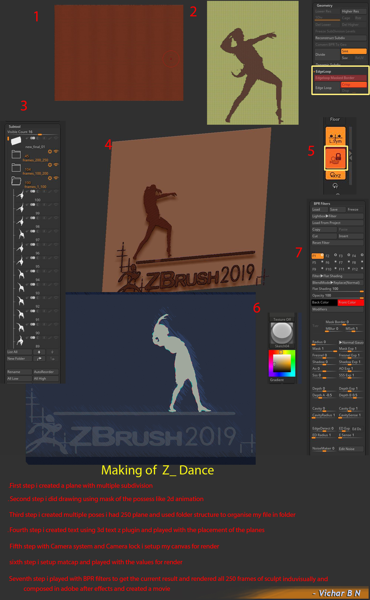Click the L.Sym local symmetry icon
370x600 pixels.
coord(335,136)
